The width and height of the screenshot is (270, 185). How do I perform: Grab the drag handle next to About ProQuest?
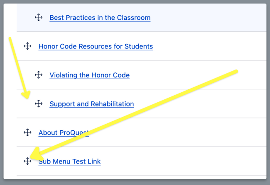(27, 132)
